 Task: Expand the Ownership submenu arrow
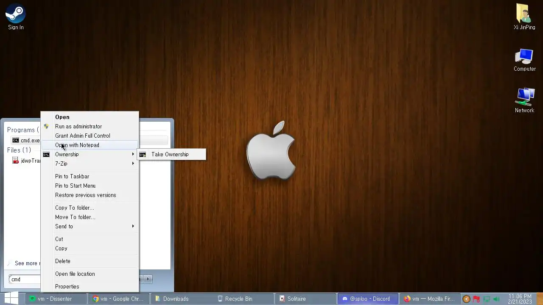[133, 154]
